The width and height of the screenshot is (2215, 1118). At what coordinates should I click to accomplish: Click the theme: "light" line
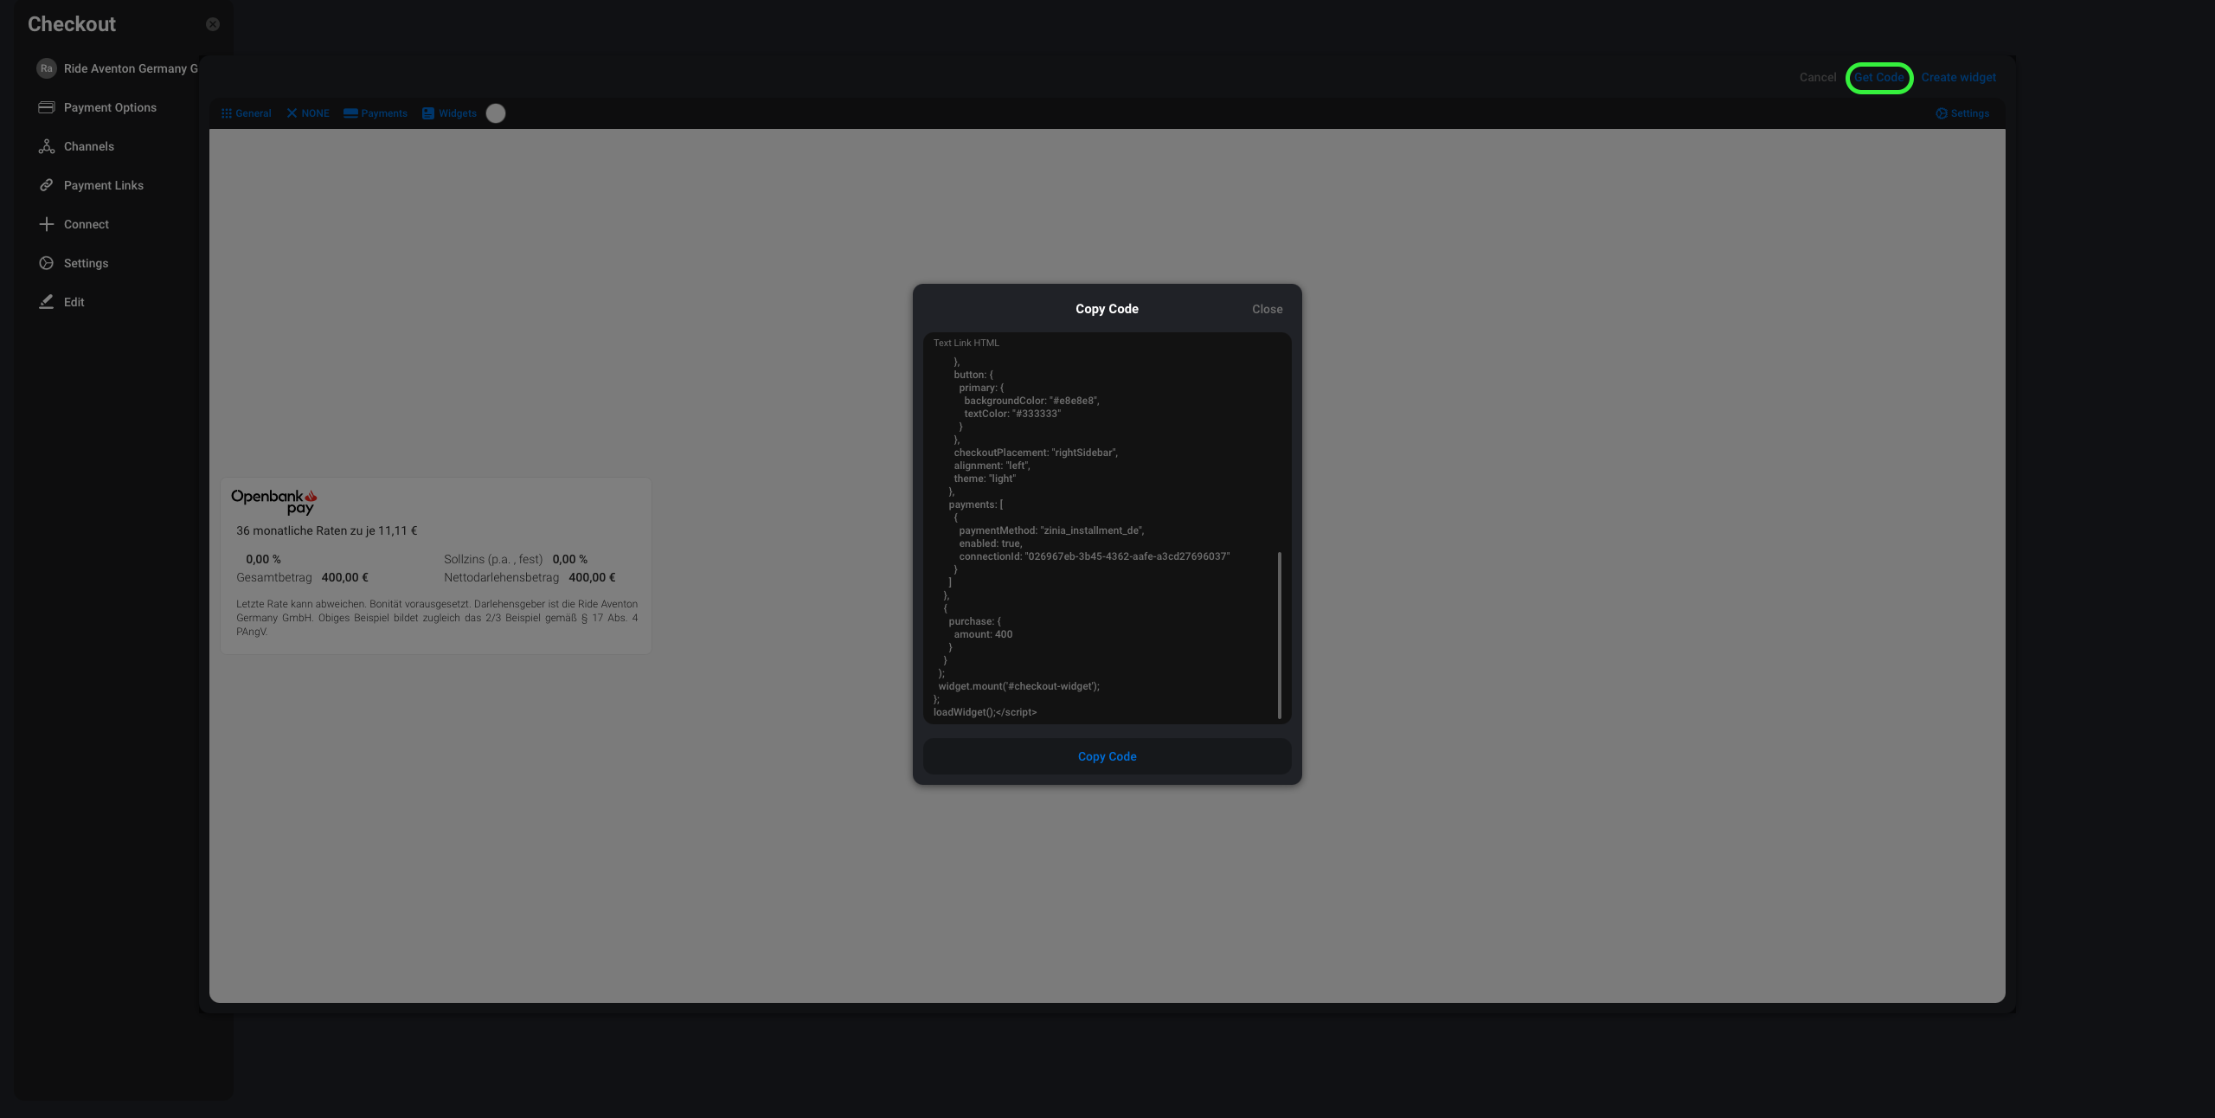(x=985, y=479)
